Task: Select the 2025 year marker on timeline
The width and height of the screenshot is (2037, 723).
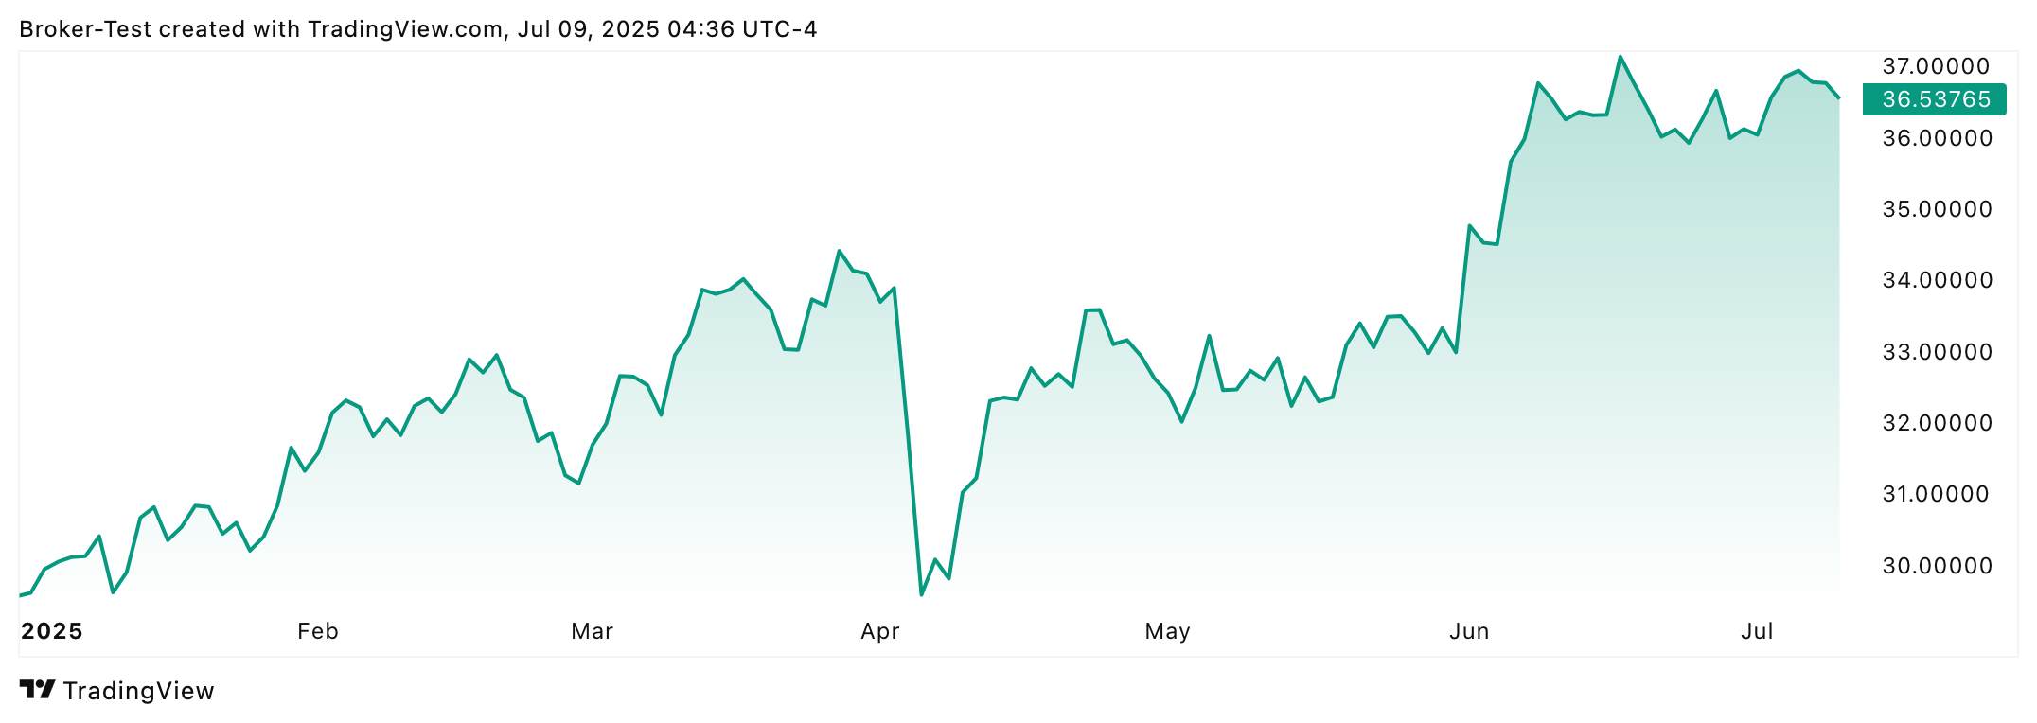Action: pos(52,631)
